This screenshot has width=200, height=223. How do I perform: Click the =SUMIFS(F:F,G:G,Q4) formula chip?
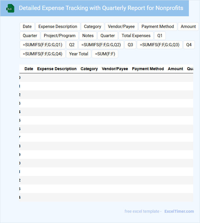42,54
